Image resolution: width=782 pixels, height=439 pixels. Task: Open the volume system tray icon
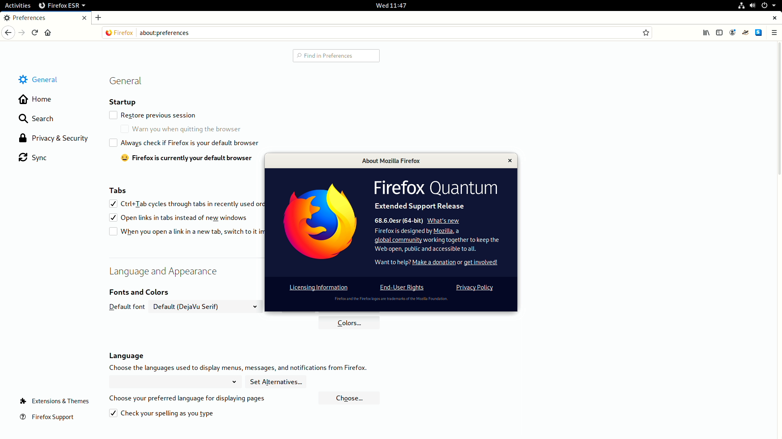point(752,5)
